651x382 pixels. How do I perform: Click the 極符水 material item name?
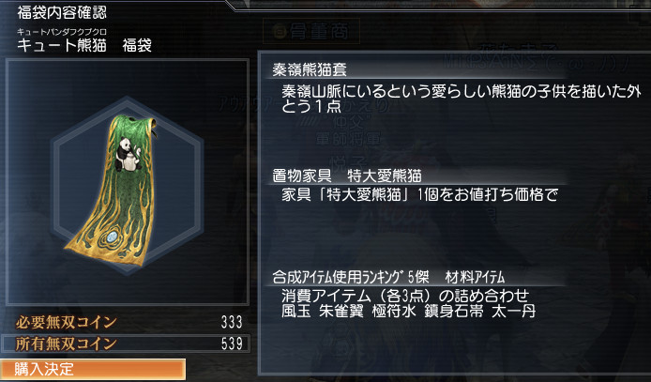click(x=393, y=311)
